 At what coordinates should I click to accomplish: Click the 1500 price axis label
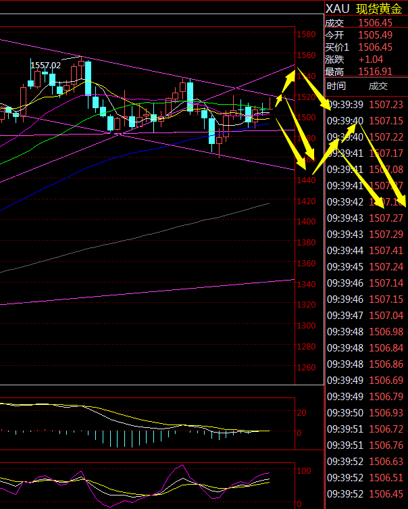[306, 117]
